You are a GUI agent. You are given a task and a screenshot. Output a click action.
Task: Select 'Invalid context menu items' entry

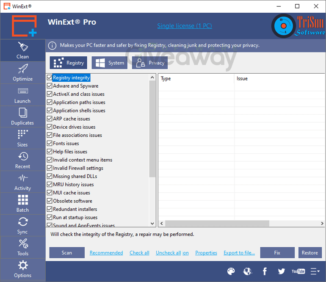click(83, 160)
